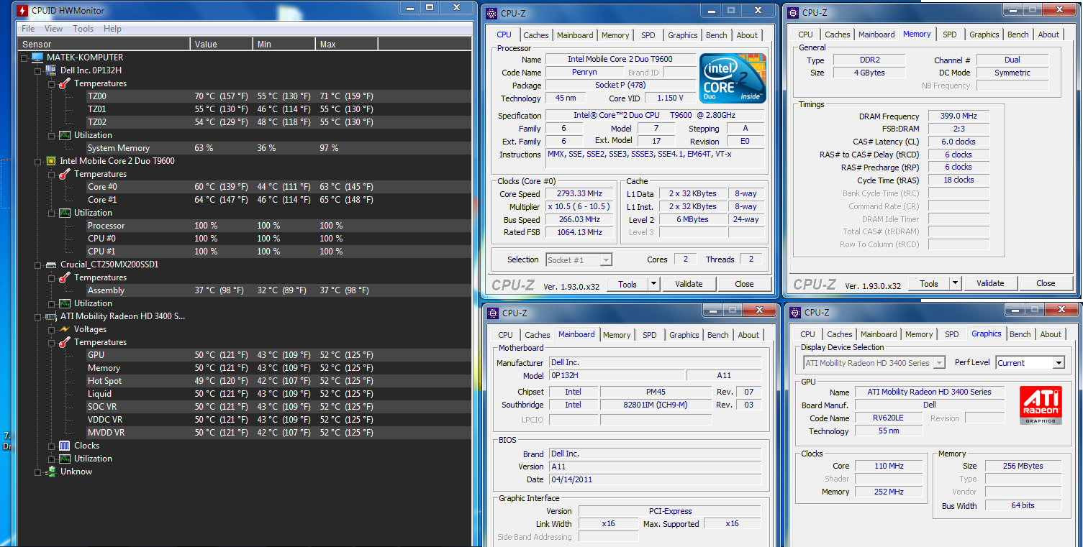Click the ATI Mobility Radeon HD 3400 card icon
This screenshot has height=547, width=1083.
51,316
